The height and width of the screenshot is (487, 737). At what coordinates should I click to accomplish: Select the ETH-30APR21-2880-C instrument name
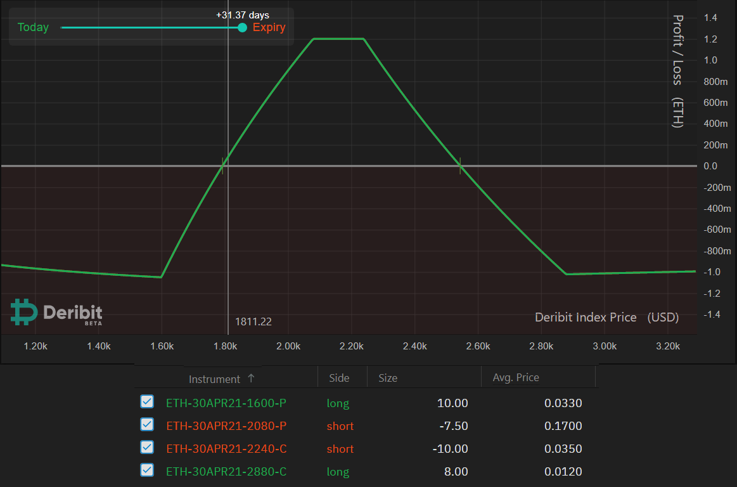pyautogui.click(x=226, y=472)
